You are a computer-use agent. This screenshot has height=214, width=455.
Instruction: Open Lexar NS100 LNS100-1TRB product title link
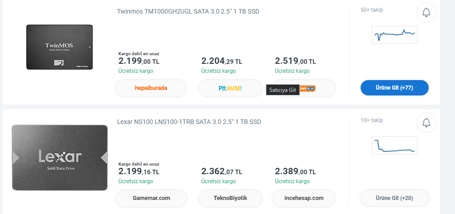pyautogui.click(x=189, y=122)
